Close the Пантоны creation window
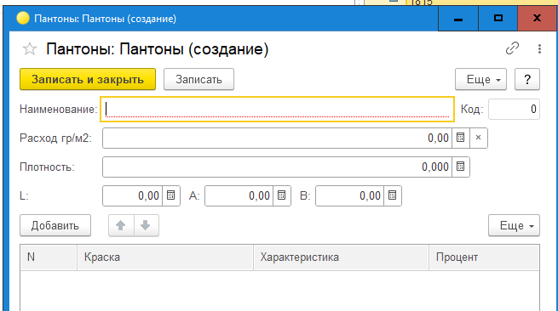The height and width of the screenshot is (311, 558). 537,19
